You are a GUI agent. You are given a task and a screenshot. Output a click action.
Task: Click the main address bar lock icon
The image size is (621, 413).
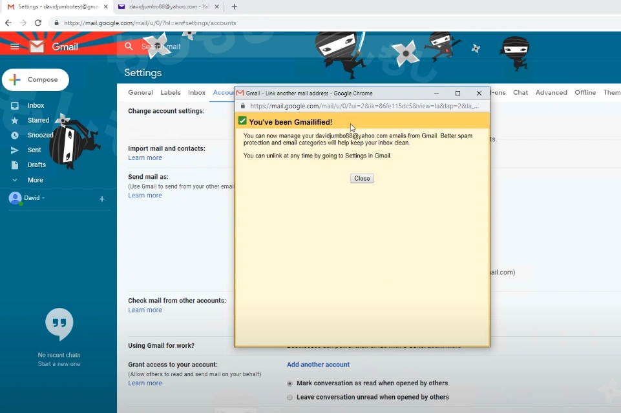click(57, 23)
